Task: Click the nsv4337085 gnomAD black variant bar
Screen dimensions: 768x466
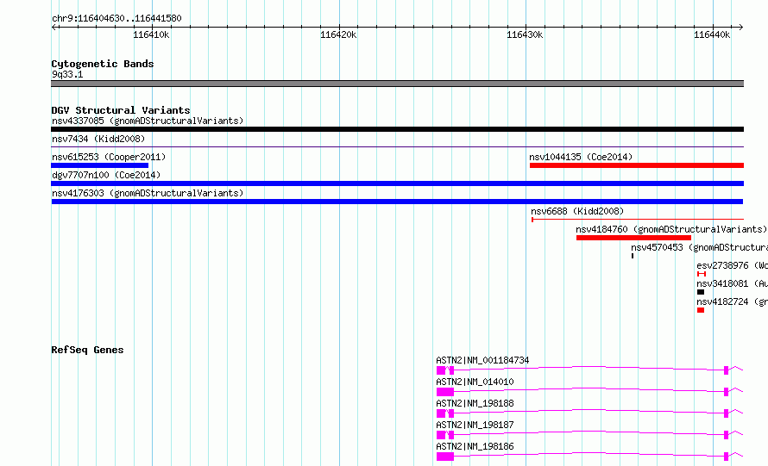Action: [397, 129]
